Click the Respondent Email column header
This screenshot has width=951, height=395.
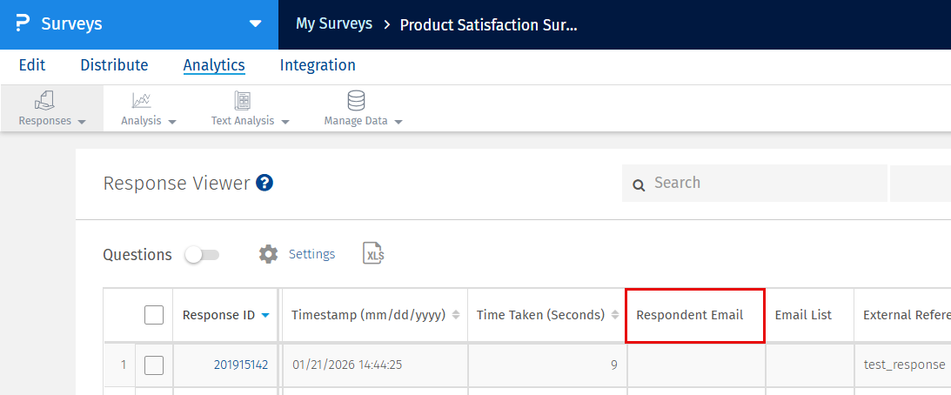[695, 316]
